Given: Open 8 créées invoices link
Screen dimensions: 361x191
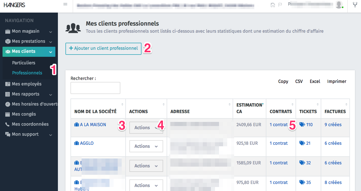Looking at the screenshot, I should tap(333, 182).
